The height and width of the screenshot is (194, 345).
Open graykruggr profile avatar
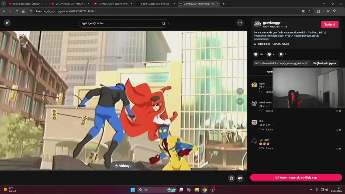click(x=257, y=24)
